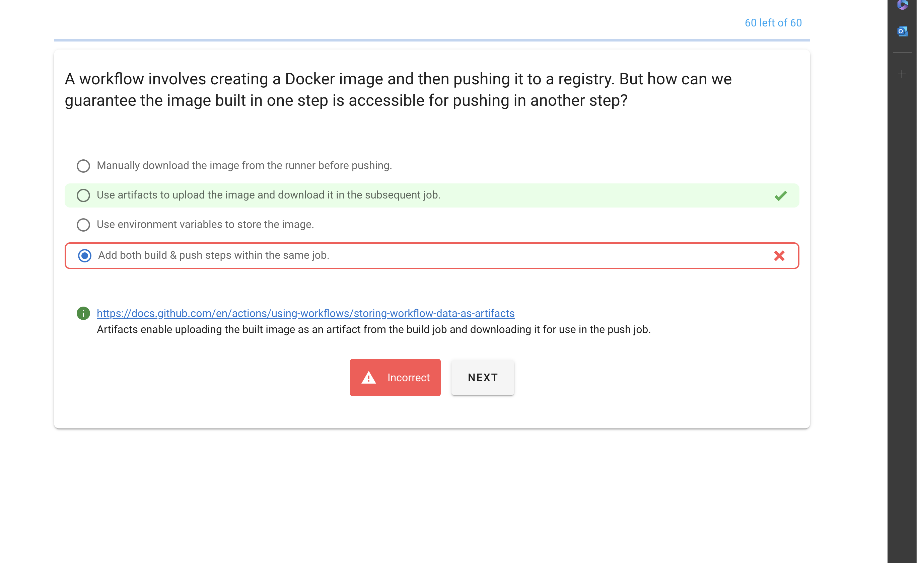Click the "Use environment variables to store" label text
Image resolution: width=917 pixels, height=563 pixels.
click(x=205, y=225)
